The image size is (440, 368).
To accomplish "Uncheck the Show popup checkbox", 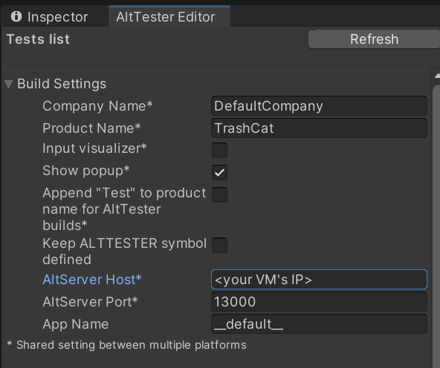I will 219,172.
